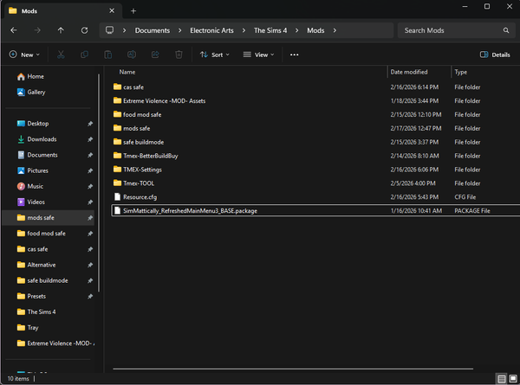Image resolution: width=520 pixels, height=385 pixels.
Task: Click the Delete trash icon
Action: click(179, 55)
